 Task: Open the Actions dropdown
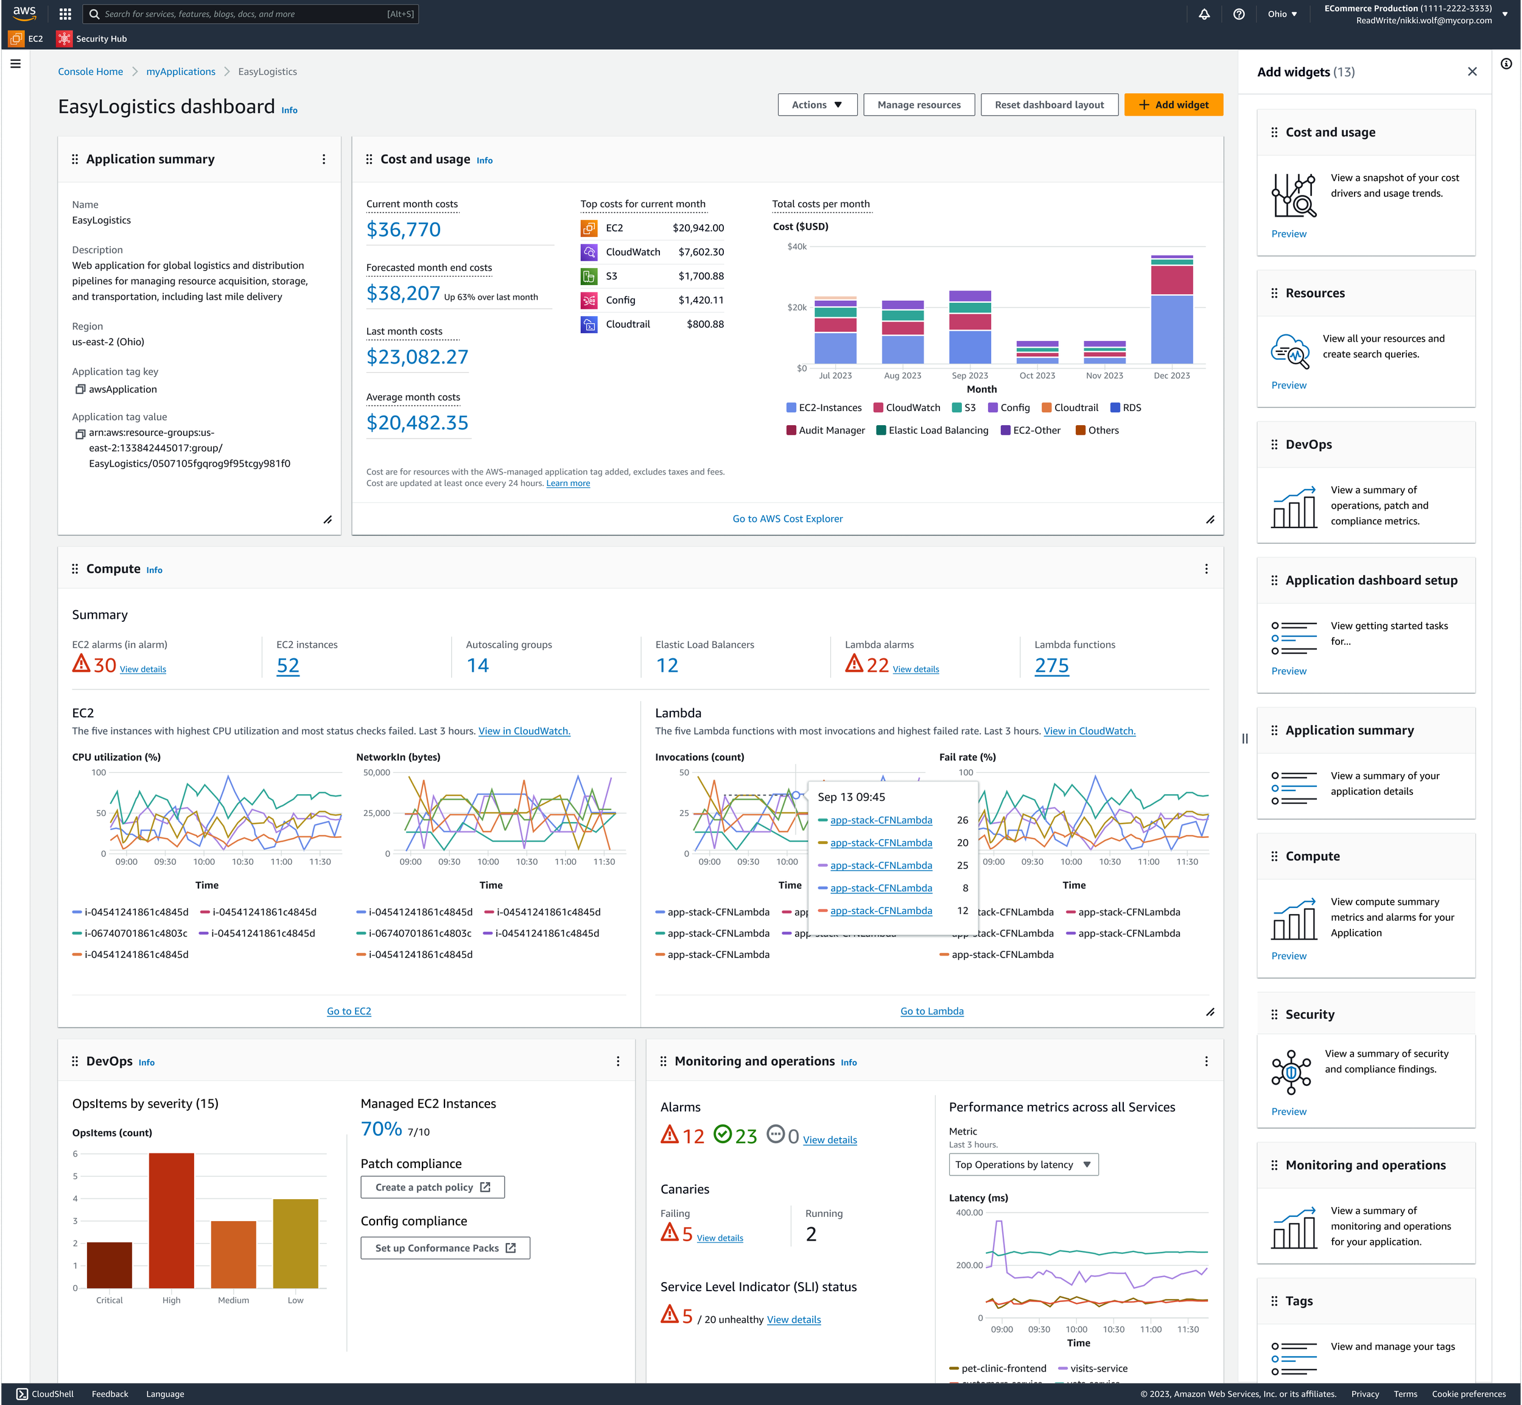point(817,105)
